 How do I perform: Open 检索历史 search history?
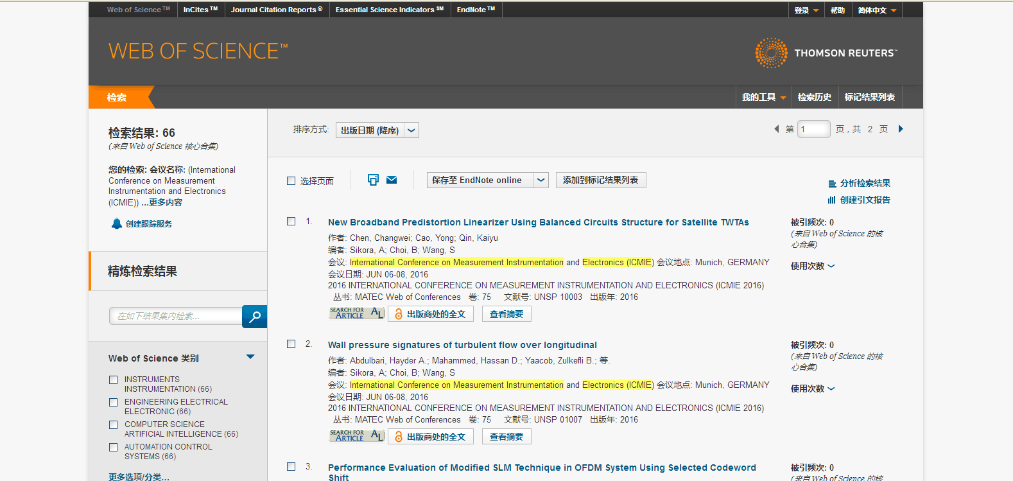coord(815,97)
